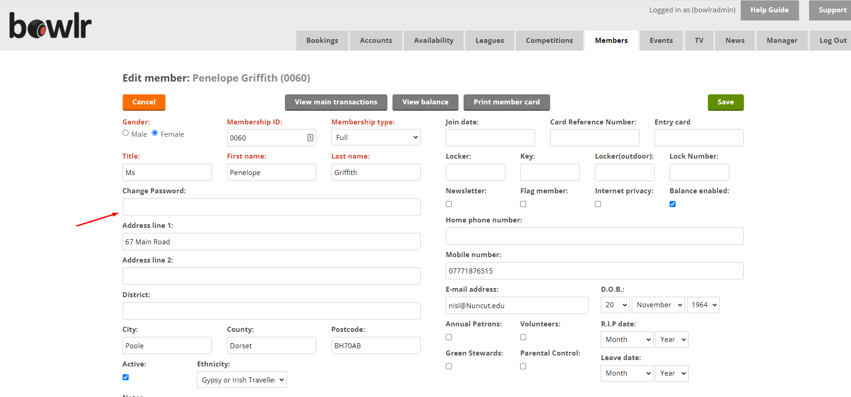This screenshot has height=397, width=851.
Task: Toggle the Active member checkbox
Action: click(x=126, y=377)
